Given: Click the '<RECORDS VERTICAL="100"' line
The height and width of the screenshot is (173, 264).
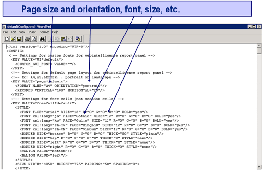Looking at the screenshot, I should 60,90.
